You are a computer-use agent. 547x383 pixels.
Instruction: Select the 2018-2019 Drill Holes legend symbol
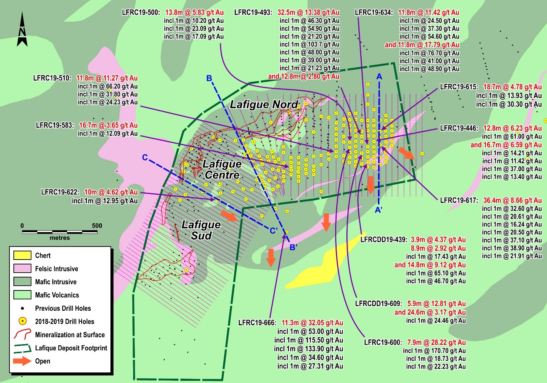pos(22,321)
